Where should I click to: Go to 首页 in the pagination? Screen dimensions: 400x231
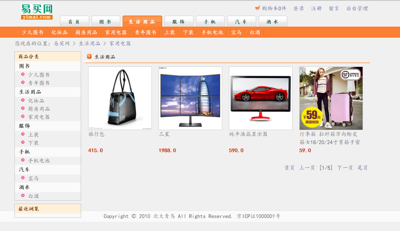(x=289, y=167)
